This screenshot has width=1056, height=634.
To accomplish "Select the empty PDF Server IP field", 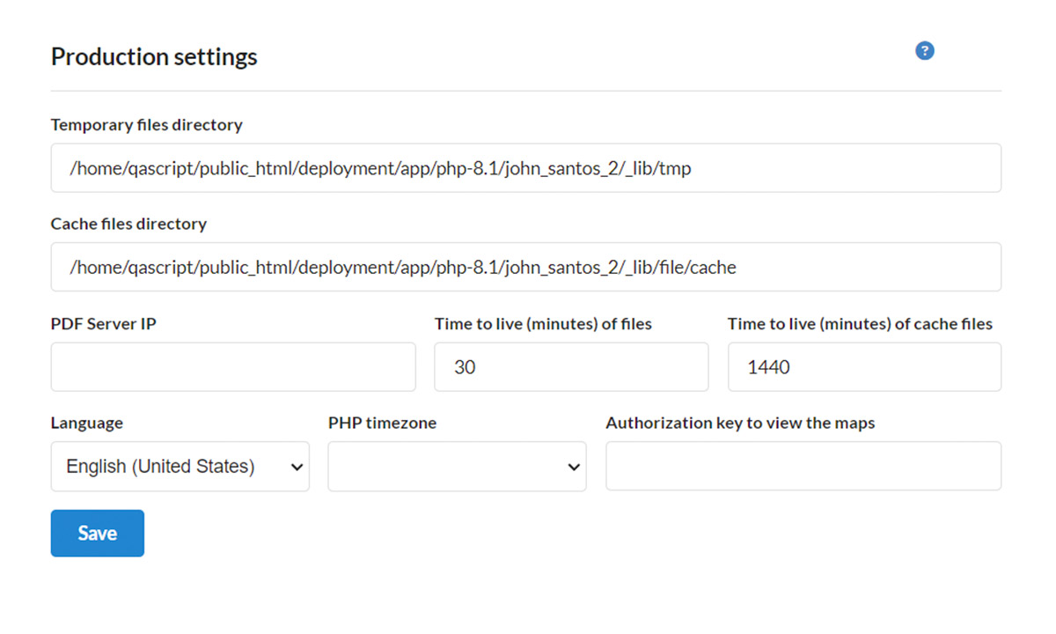I will click(x=233, y=367).
